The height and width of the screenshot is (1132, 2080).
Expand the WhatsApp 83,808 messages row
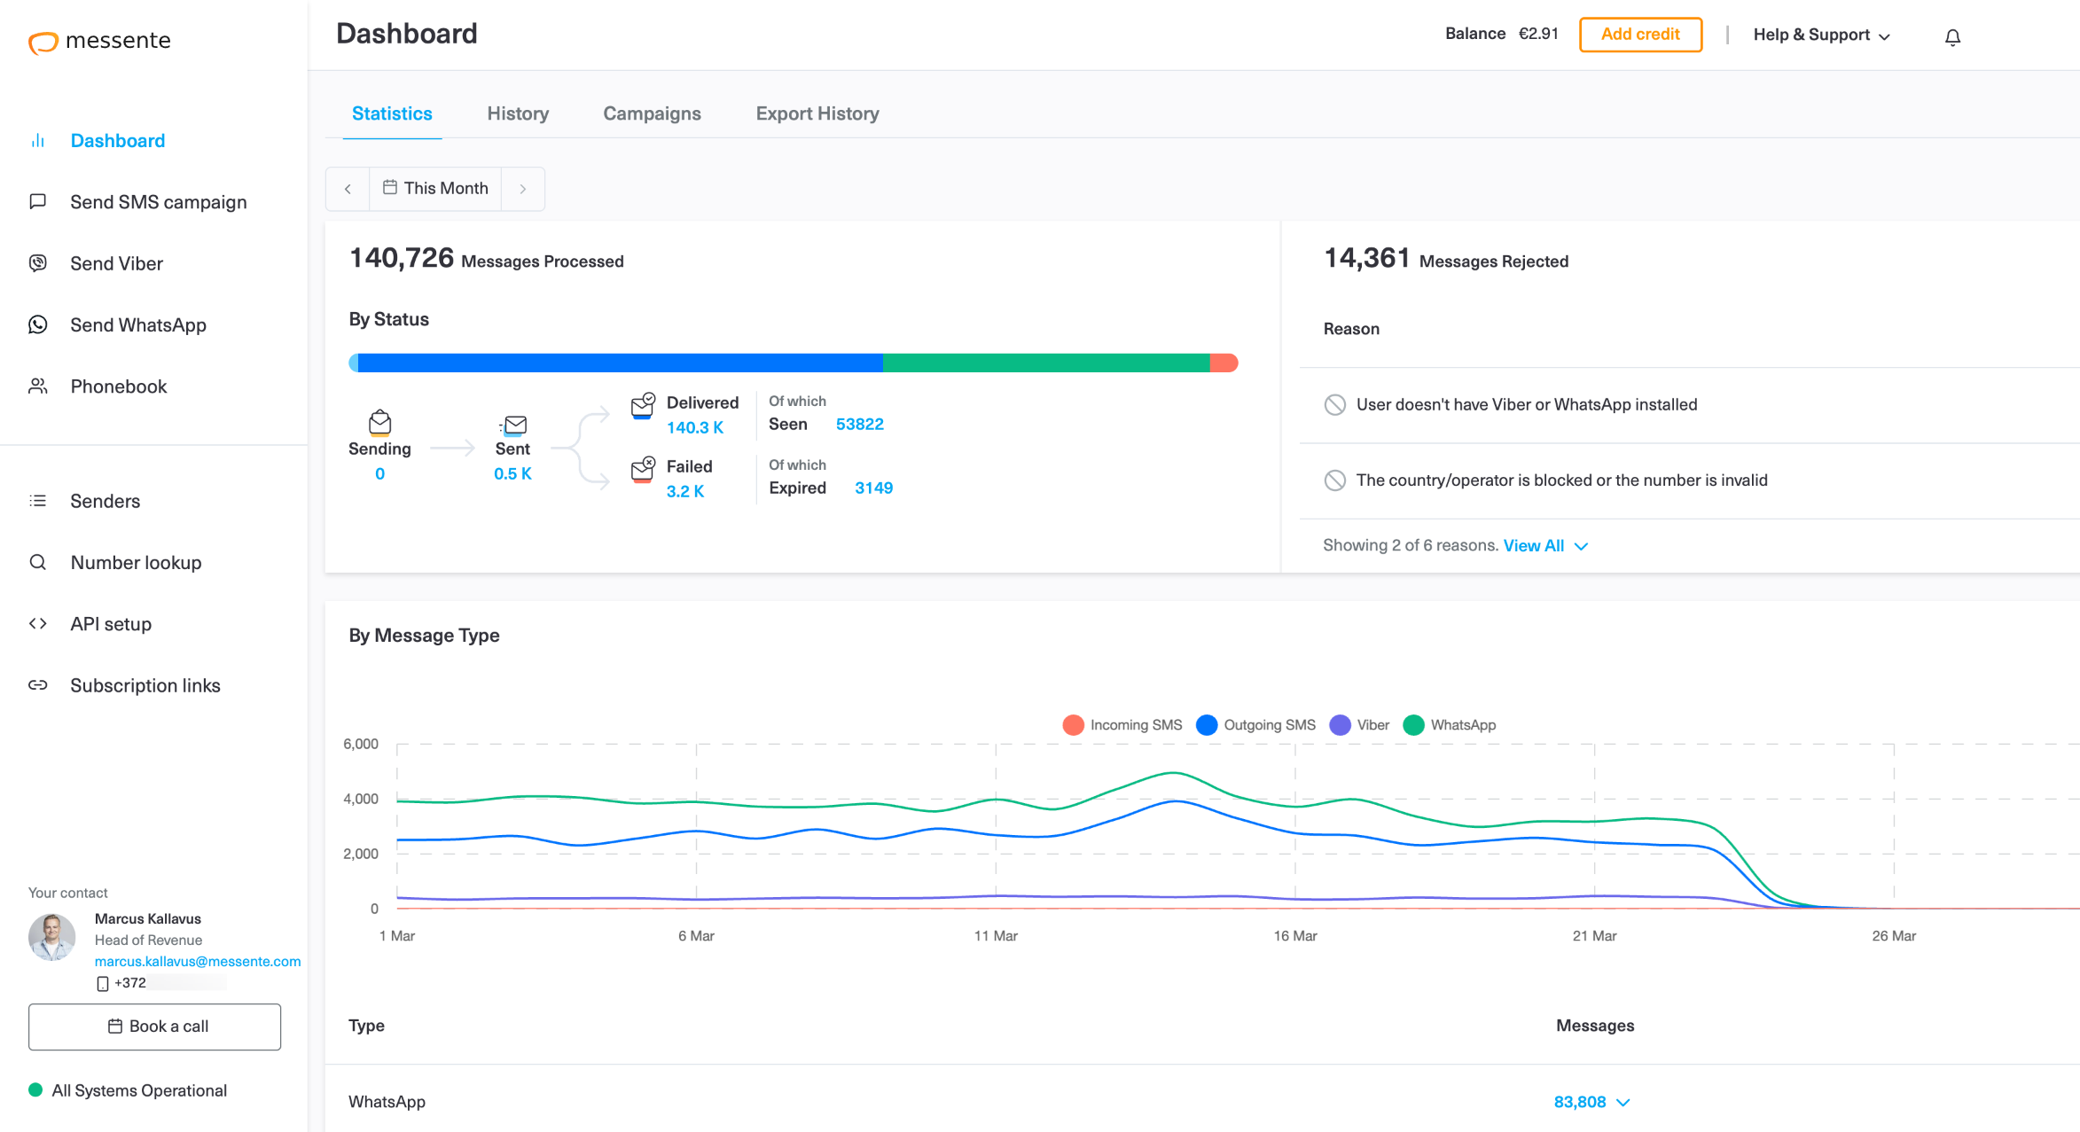pos(1591,1102)
